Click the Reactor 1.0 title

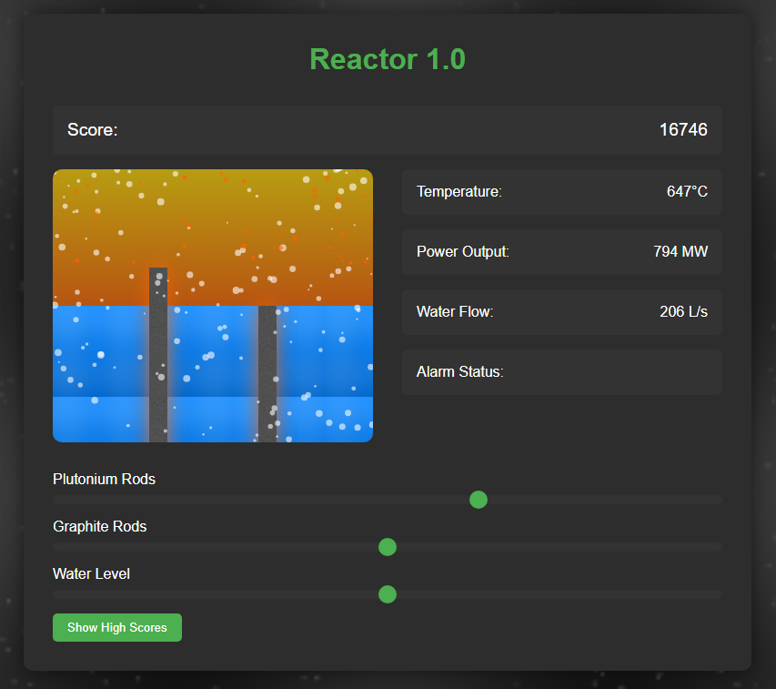tap(388, 59)
